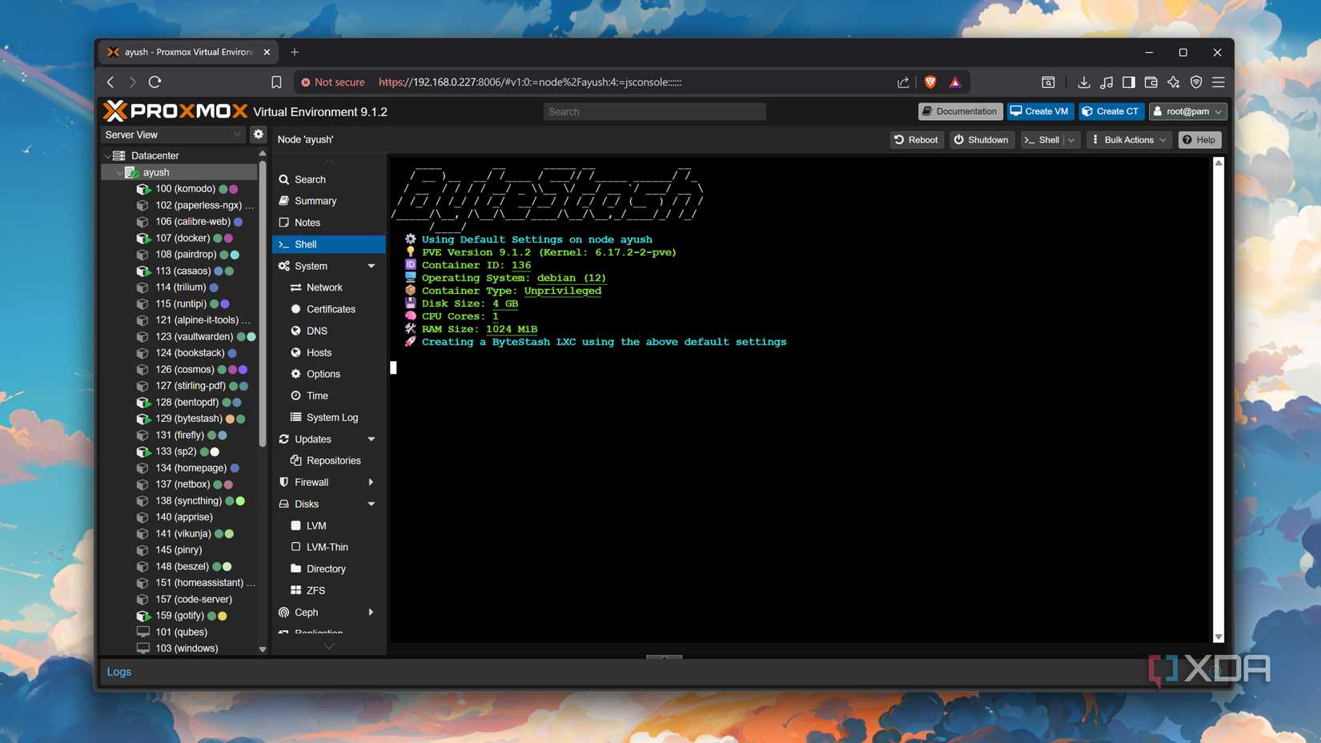Open the DNS settings
This screenshot has width=1321, height=743.
(316, 330)
